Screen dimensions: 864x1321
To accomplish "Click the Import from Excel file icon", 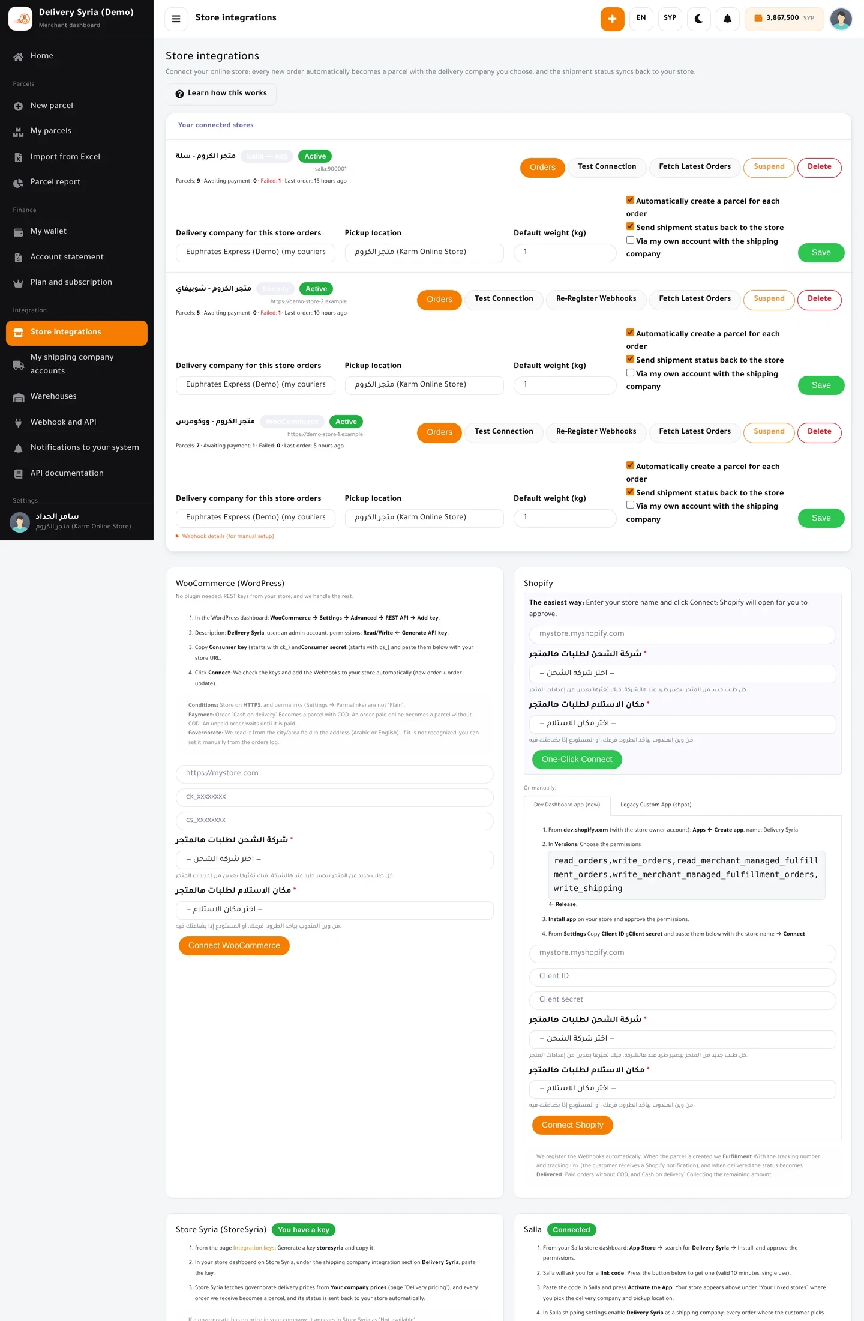I will (19, 157).
